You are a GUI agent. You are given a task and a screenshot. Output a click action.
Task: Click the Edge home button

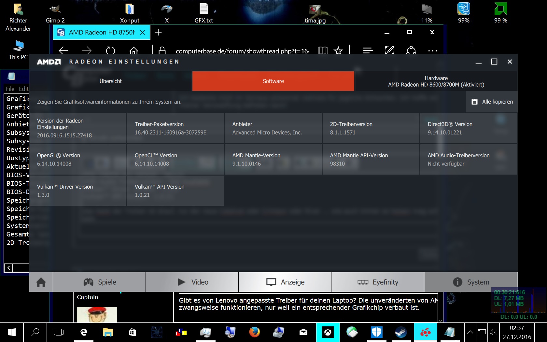tap(134, 50)
